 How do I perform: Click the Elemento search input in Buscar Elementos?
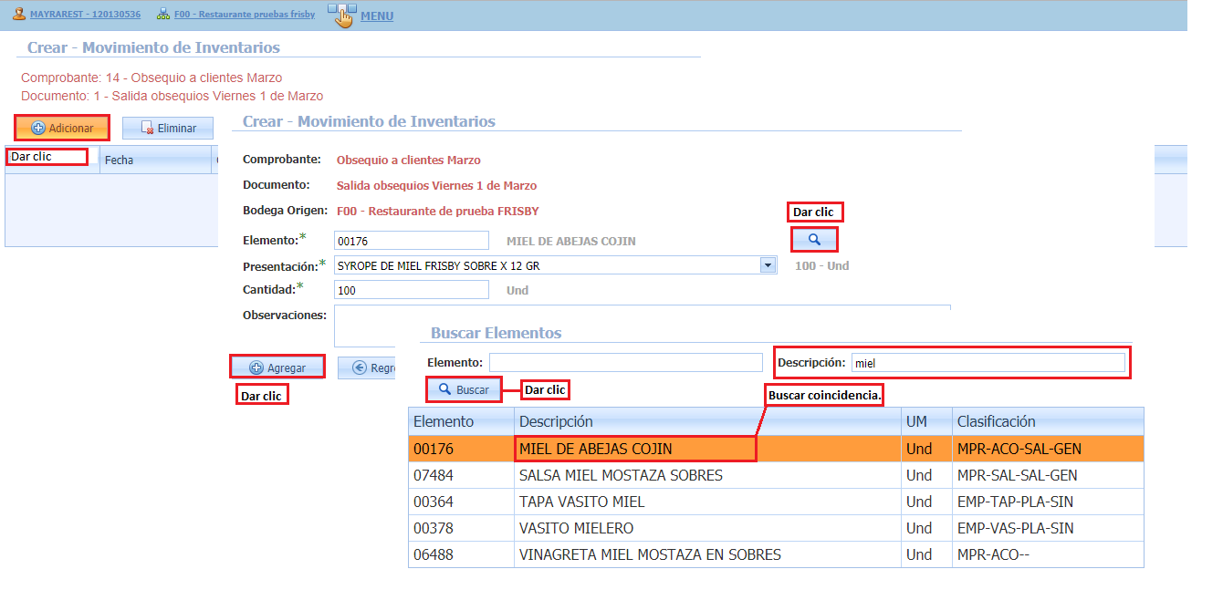[625, 363]
